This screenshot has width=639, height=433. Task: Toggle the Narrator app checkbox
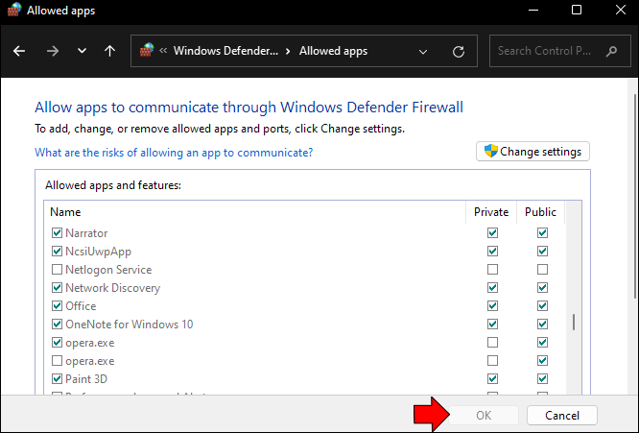[x=57, y=233]
